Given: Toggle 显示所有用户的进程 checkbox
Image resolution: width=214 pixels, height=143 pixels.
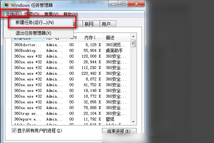Looking at the screenshot, I should [14, 130].
